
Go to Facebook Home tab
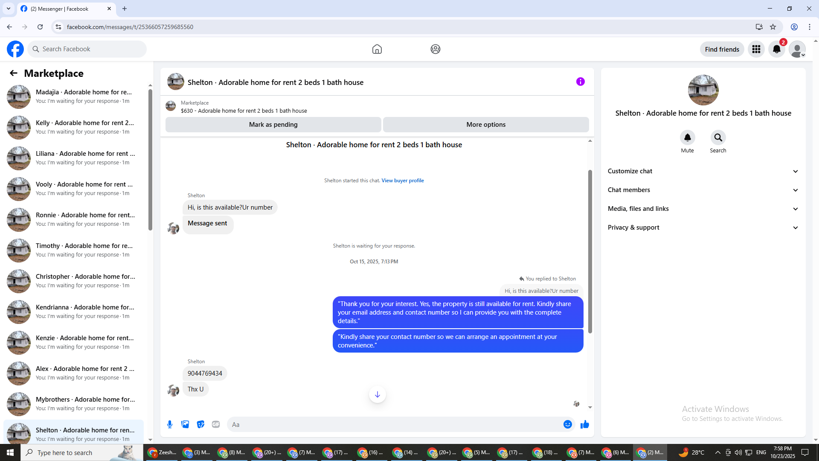[377, 49]
